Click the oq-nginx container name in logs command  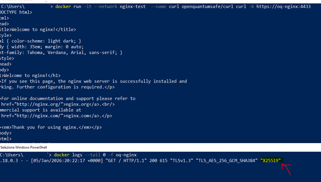click(126, 155)
